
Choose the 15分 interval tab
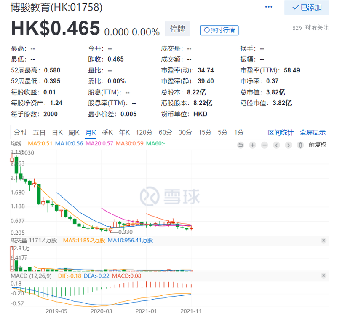(205, 132)
